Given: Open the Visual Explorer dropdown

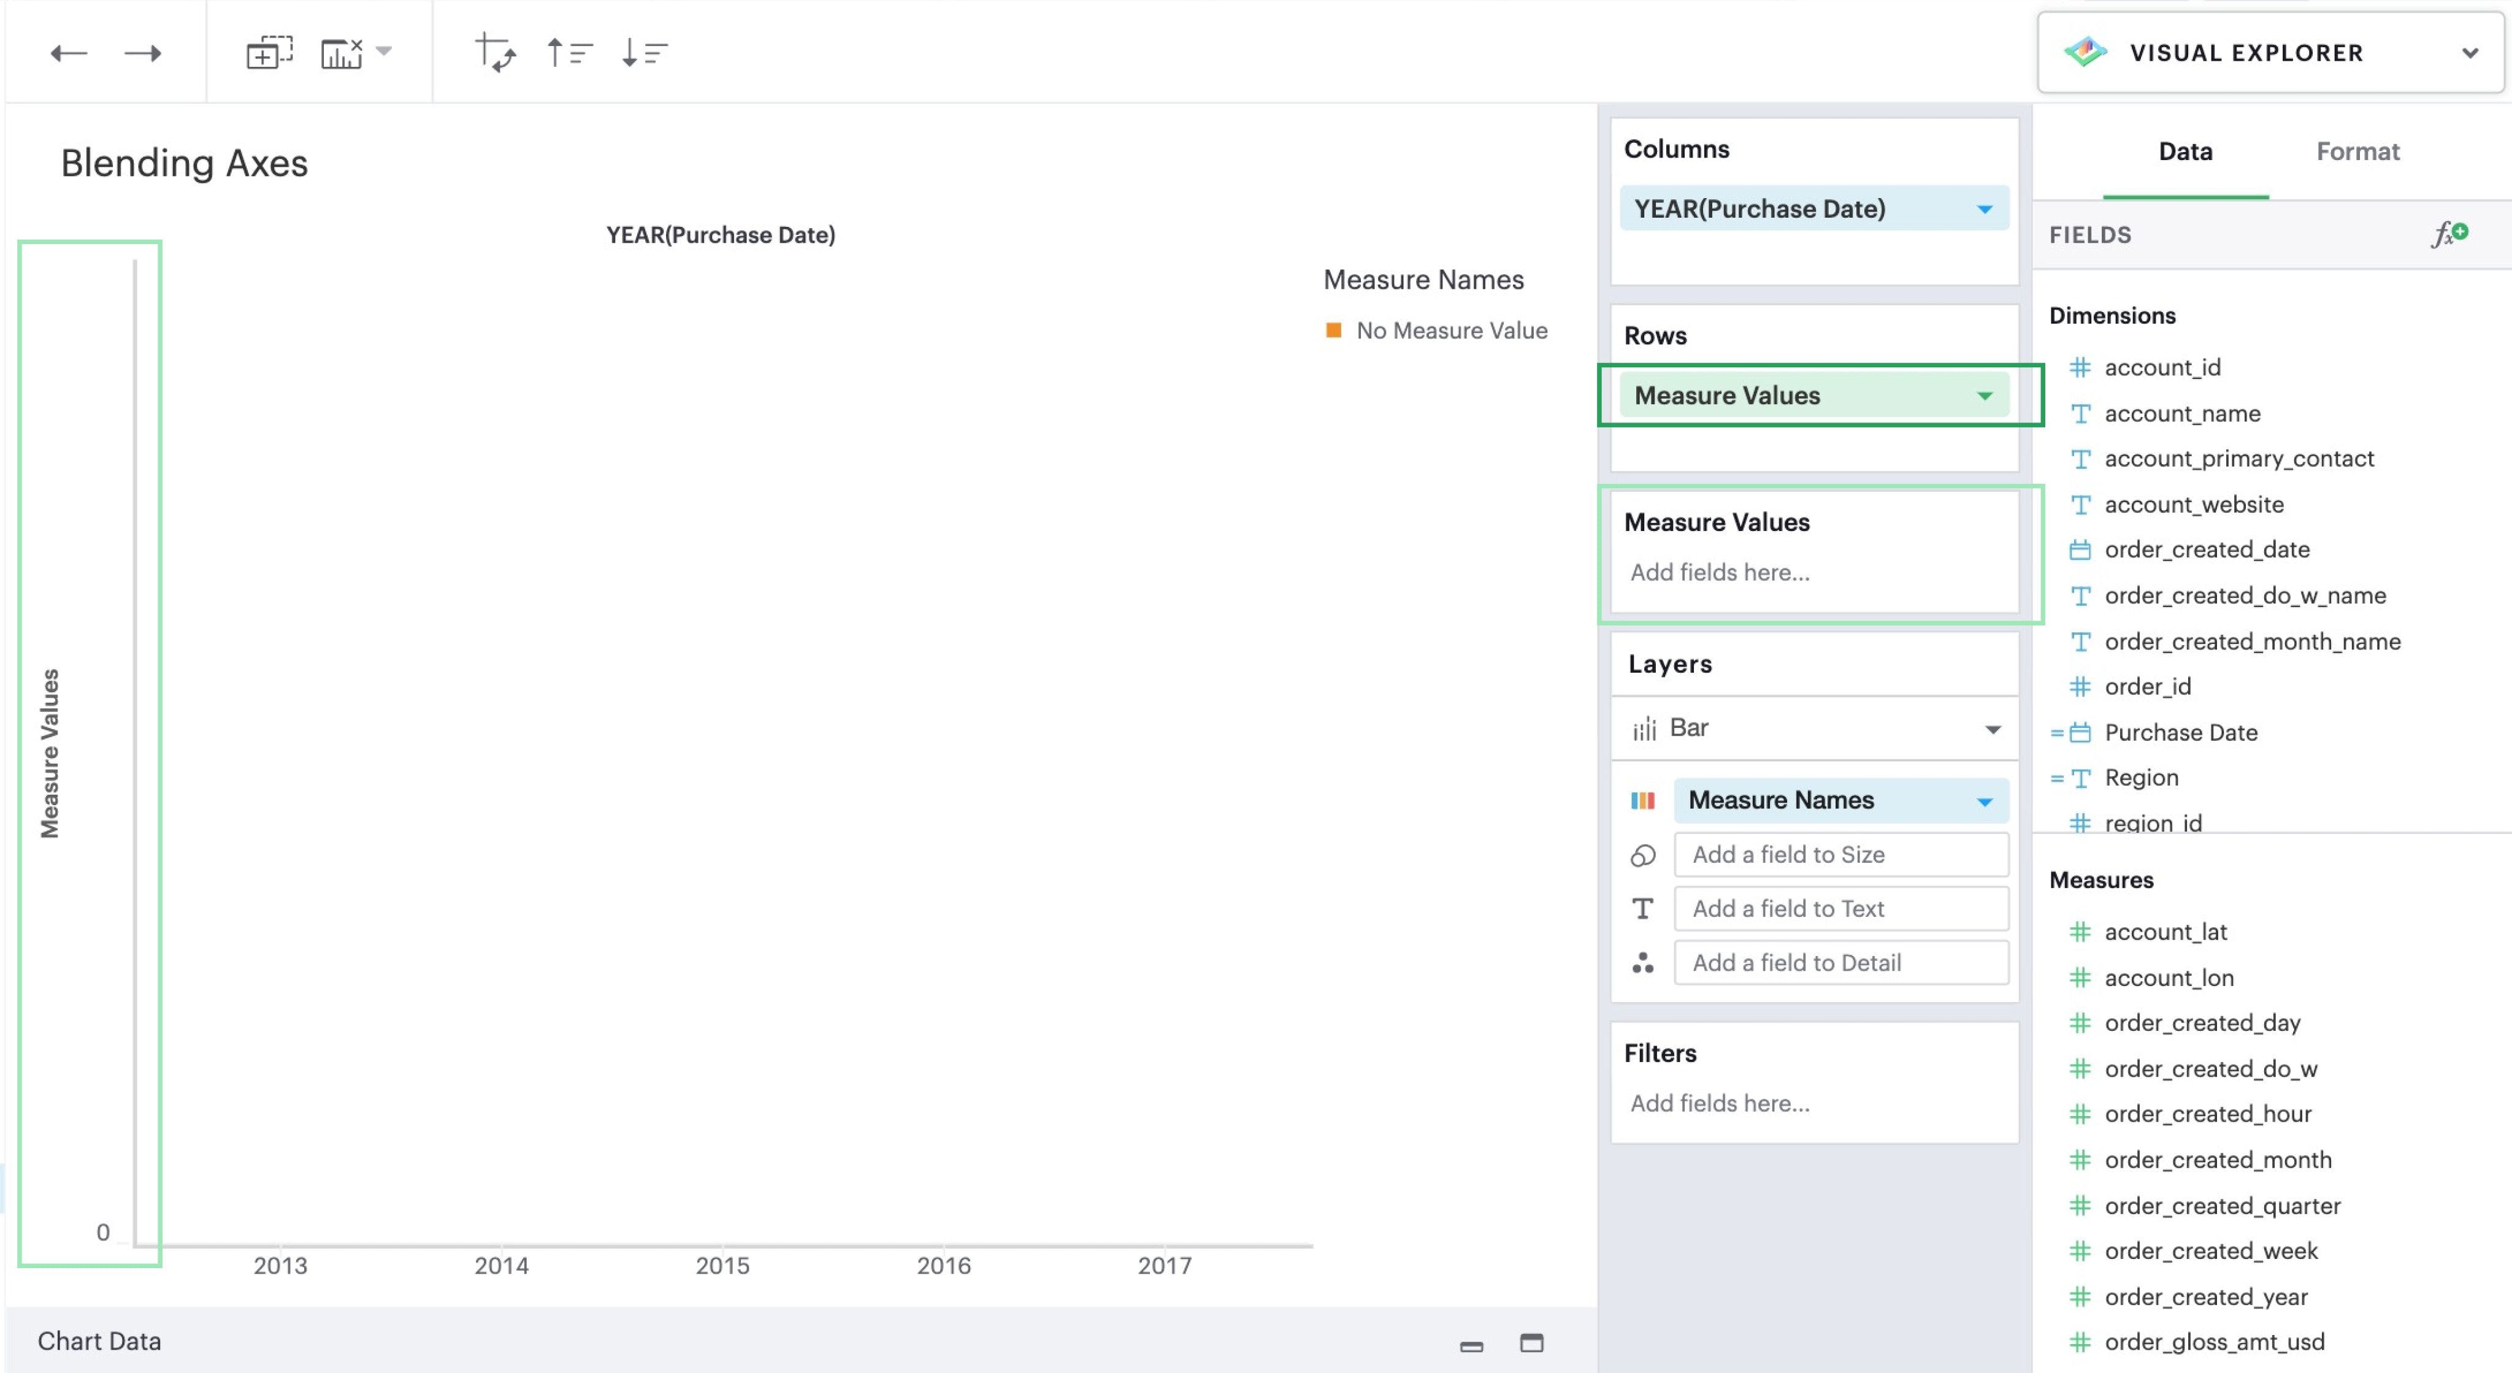Looking at the screenshot, I should pos(2470,53).
